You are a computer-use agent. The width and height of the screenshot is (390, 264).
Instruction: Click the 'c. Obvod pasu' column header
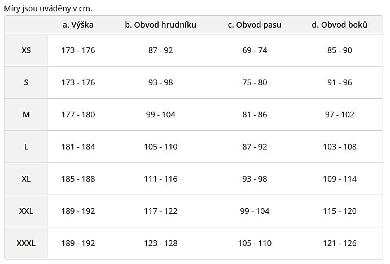click(x=255, y=25)
